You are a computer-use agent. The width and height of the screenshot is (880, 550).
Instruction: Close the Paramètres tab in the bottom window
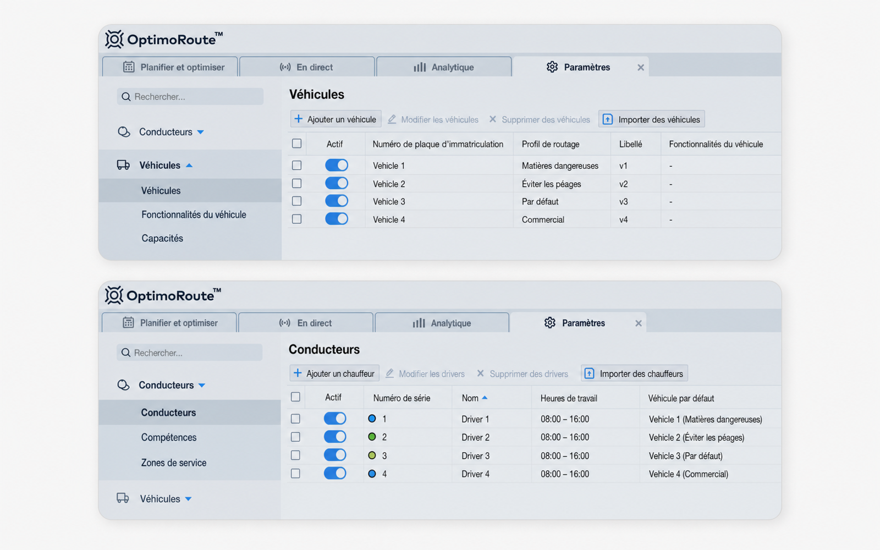coord(639,323)
